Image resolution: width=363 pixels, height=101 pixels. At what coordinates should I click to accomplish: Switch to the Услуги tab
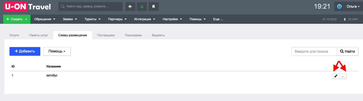click(14, 35)
